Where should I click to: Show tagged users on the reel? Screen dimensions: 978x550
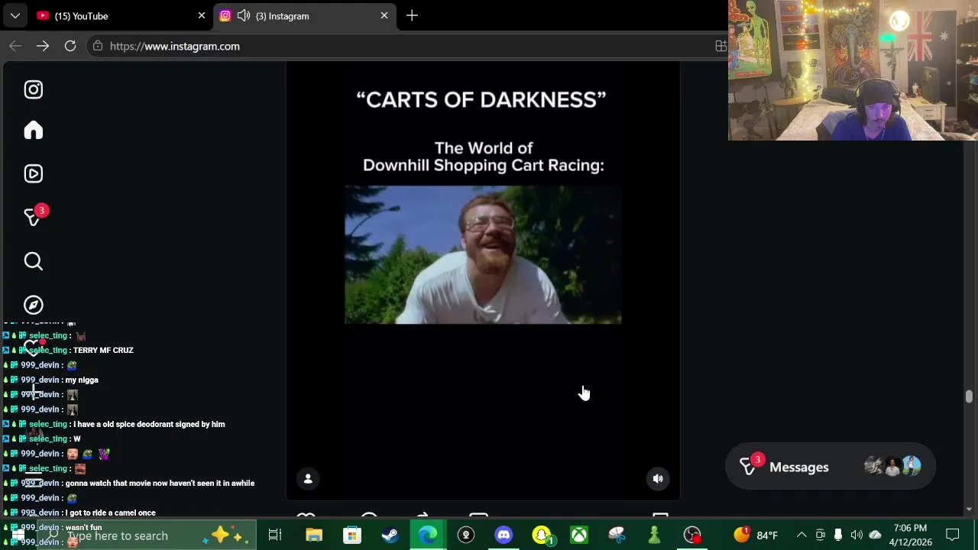point(308,479)
